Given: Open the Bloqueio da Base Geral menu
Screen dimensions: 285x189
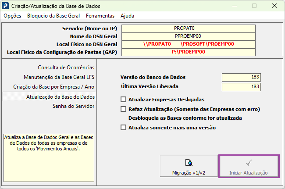Looking at the screenshot, I should click(x=53, y=16).
